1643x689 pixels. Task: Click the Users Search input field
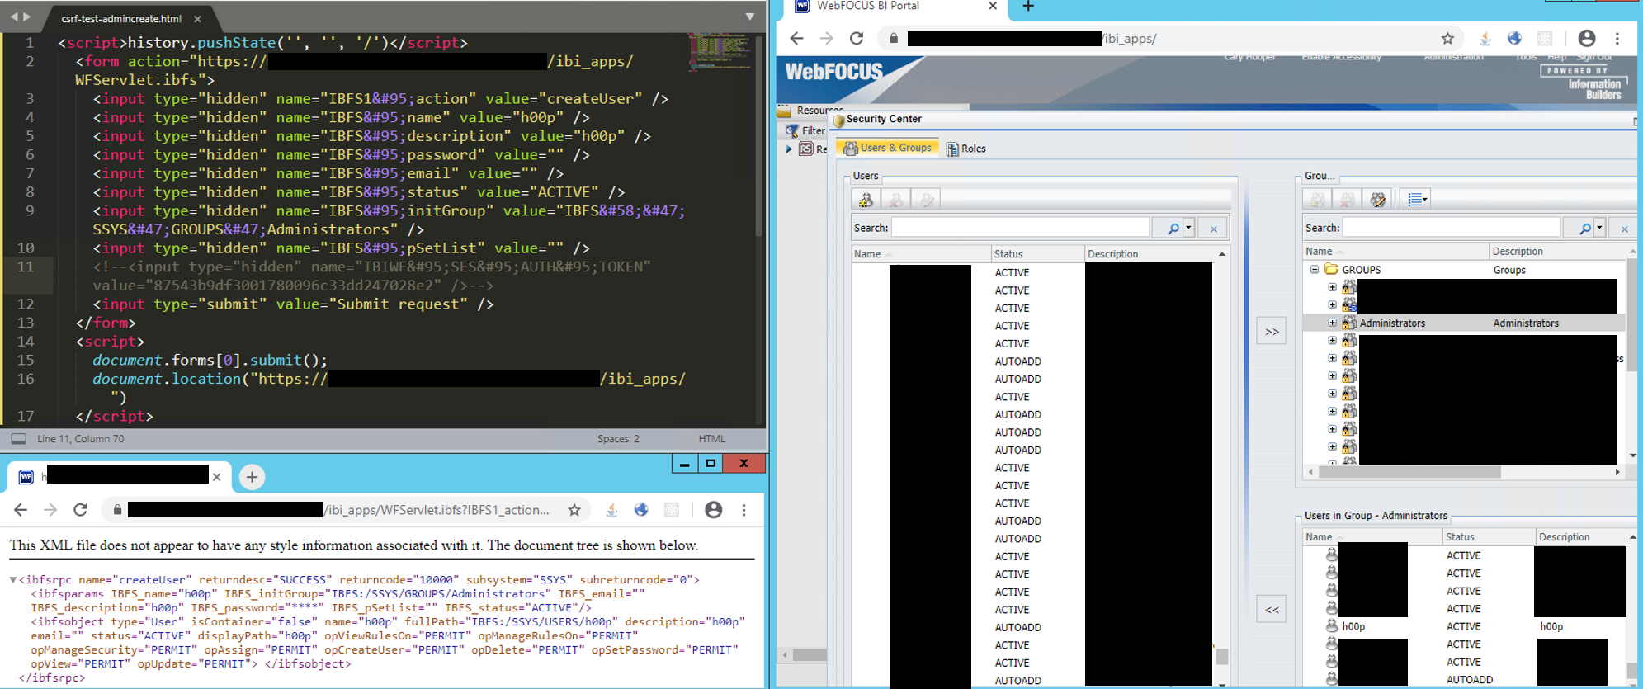pos(1020,228)
